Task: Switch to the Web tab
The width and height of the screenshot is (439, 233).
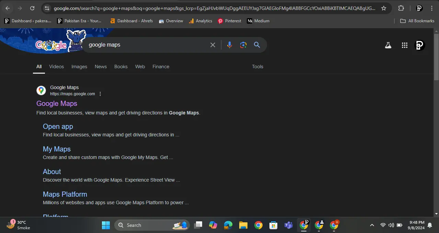Action: [140, 67]
